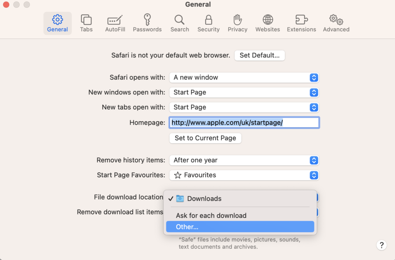
Task: Click the File download location label
Action: coord(128,197)
